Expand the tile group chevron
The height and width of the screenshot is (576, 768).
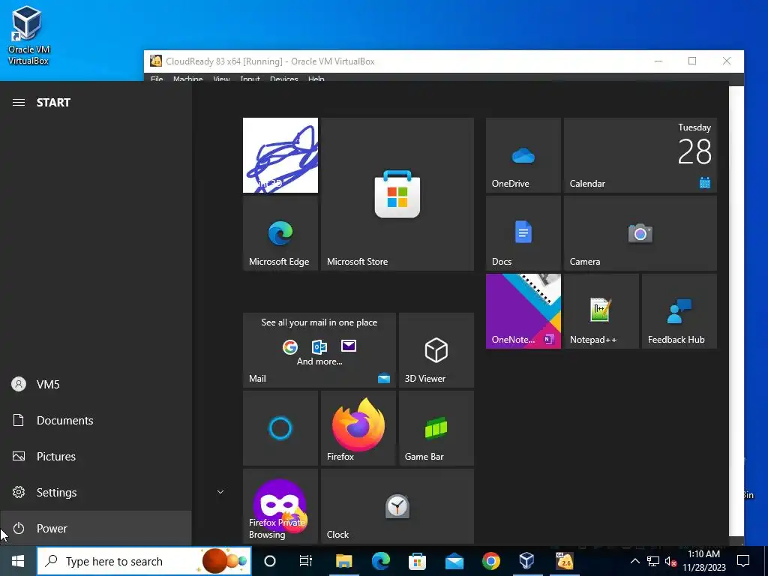coord(220,492)
